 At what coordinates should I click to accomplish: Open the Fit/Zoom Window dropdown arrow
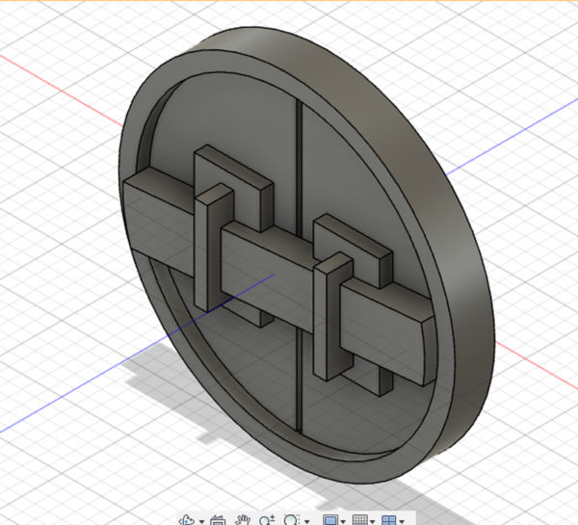coord(306,521)
